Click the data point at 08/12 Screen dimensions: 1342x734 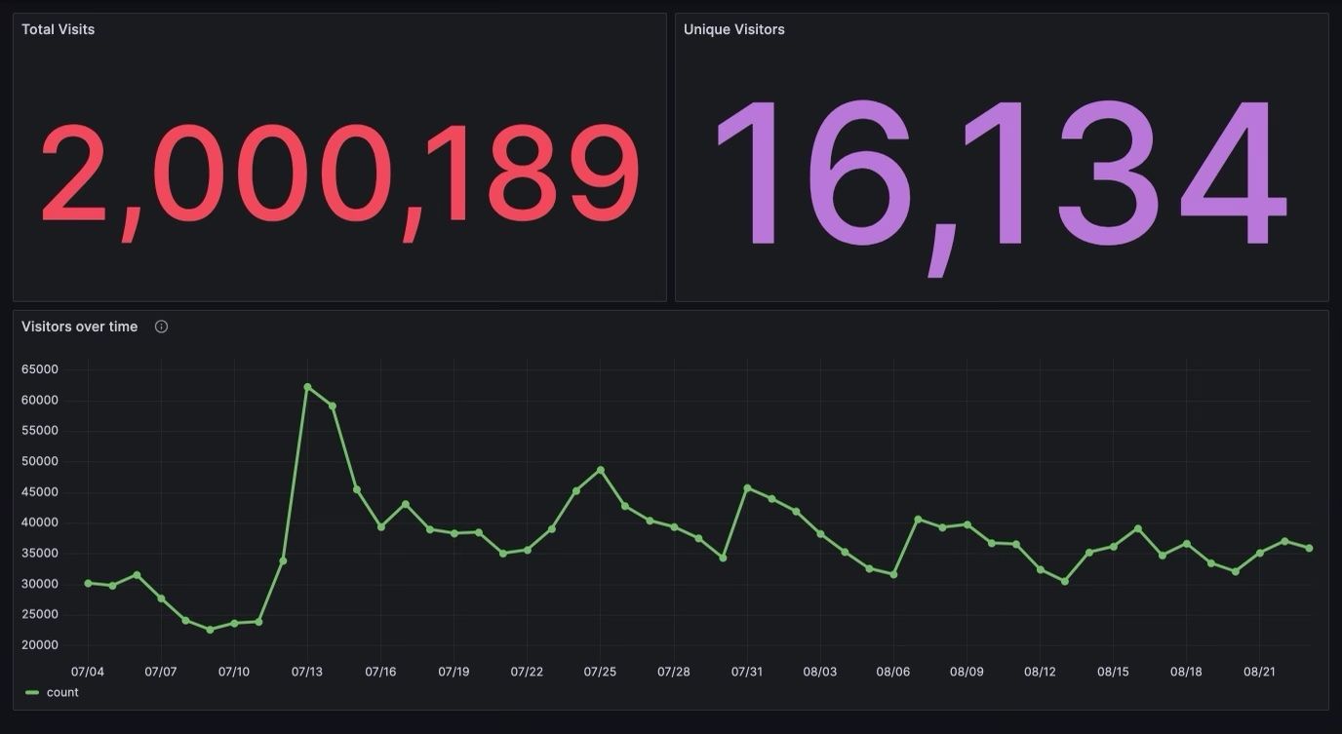[x=1040, y=569]
